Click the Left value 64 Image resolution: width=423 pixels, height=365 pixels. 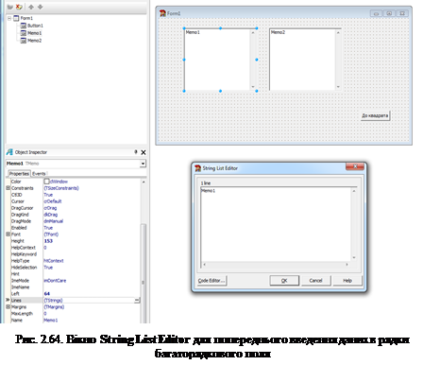(47, 294)
